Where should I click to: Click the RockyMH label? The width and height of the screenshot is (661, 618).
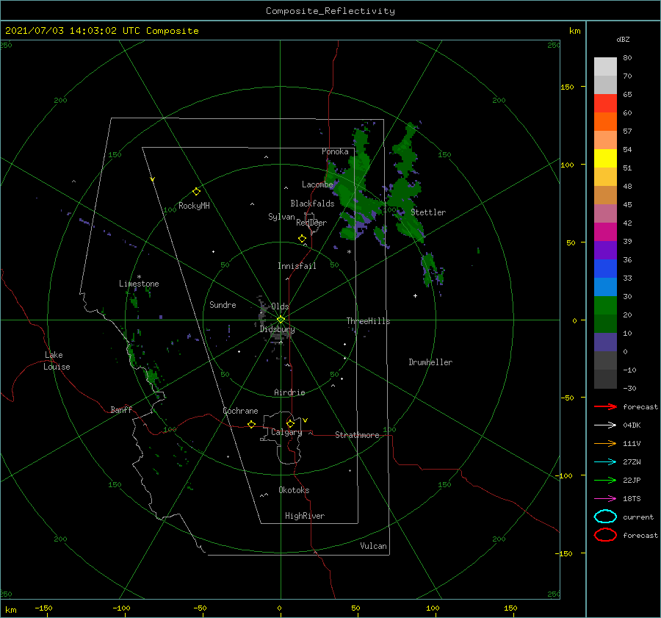coord(194,206)
